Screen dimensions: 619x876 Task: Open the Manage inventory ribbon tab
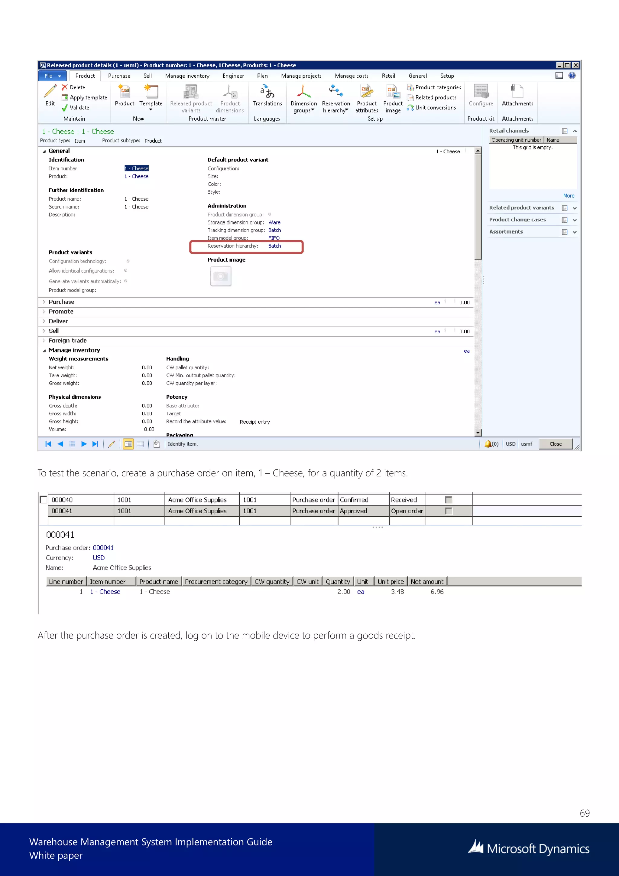pos(187,76)
